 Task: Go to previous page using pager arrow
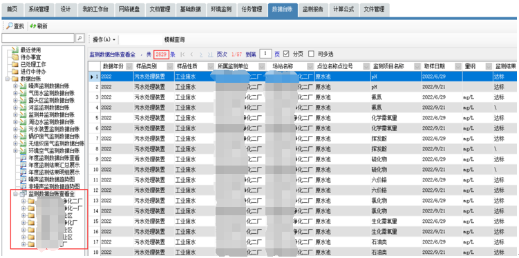click(191, 54)
